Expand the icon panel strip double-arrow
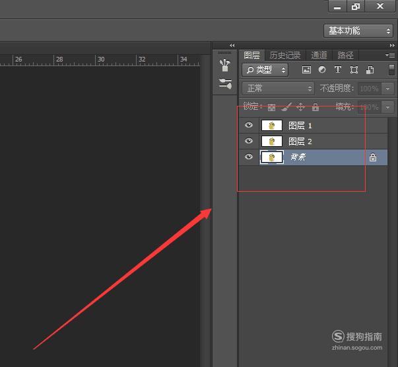Image resolution: width=398 pixels, height=367 pixels. (232, 45)
